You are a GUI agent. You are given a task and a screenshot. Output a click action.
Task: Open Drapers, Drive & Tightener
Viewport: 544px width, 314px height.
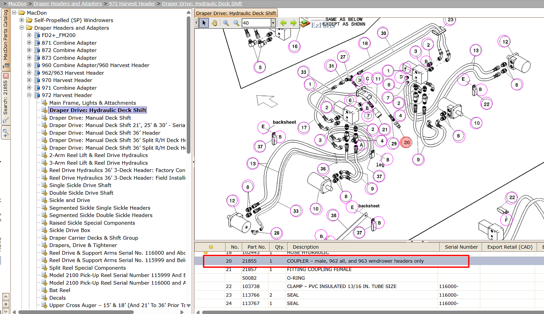click(82, 245)
